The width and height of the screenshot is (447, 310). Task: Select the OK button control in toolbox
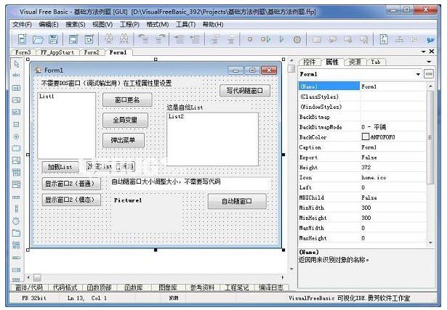pos(16,88)
